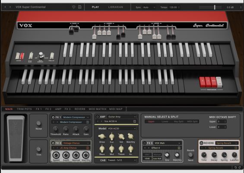Go to the previous FX 1 preset
244x173 pixels.
pos(54,122)
